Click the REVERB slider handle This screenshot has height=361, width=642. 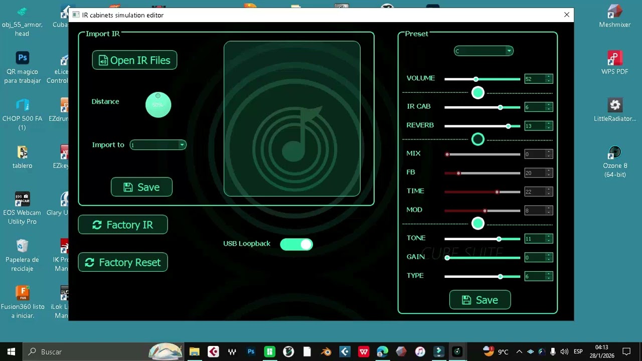pyautogui.click(x=508, y=126)
